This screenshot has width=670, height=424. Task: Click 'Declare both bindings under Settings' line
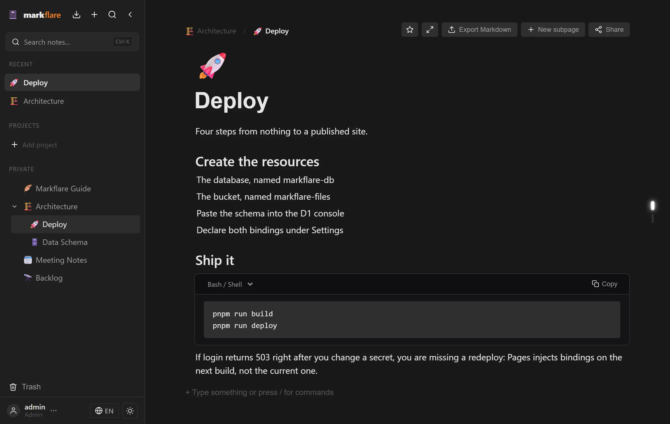pyautogui.click(x=270, y=230)
